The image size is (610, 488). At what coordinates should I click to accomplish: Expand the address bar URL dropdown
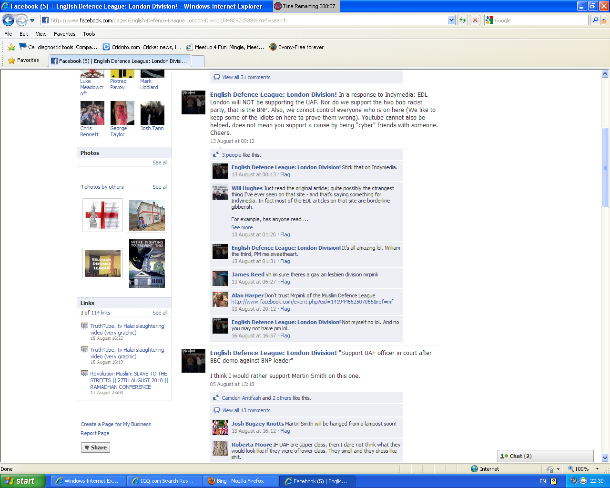coord(451,20)
